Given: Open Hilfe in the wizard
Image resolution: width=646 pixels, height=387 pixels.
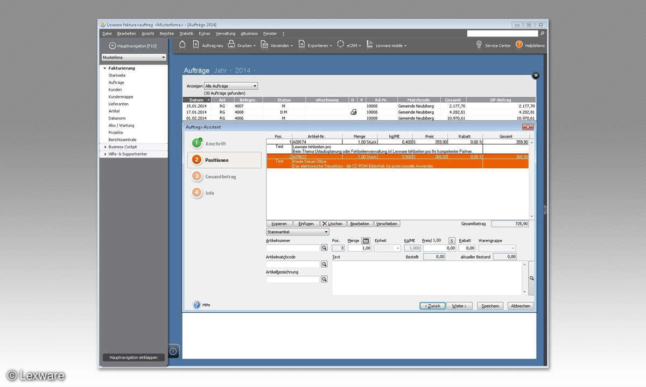Looking at the screenshot, I should click(x=202, y=305).
